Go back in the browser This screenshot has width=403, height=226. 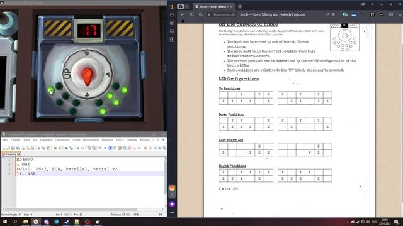182,14
